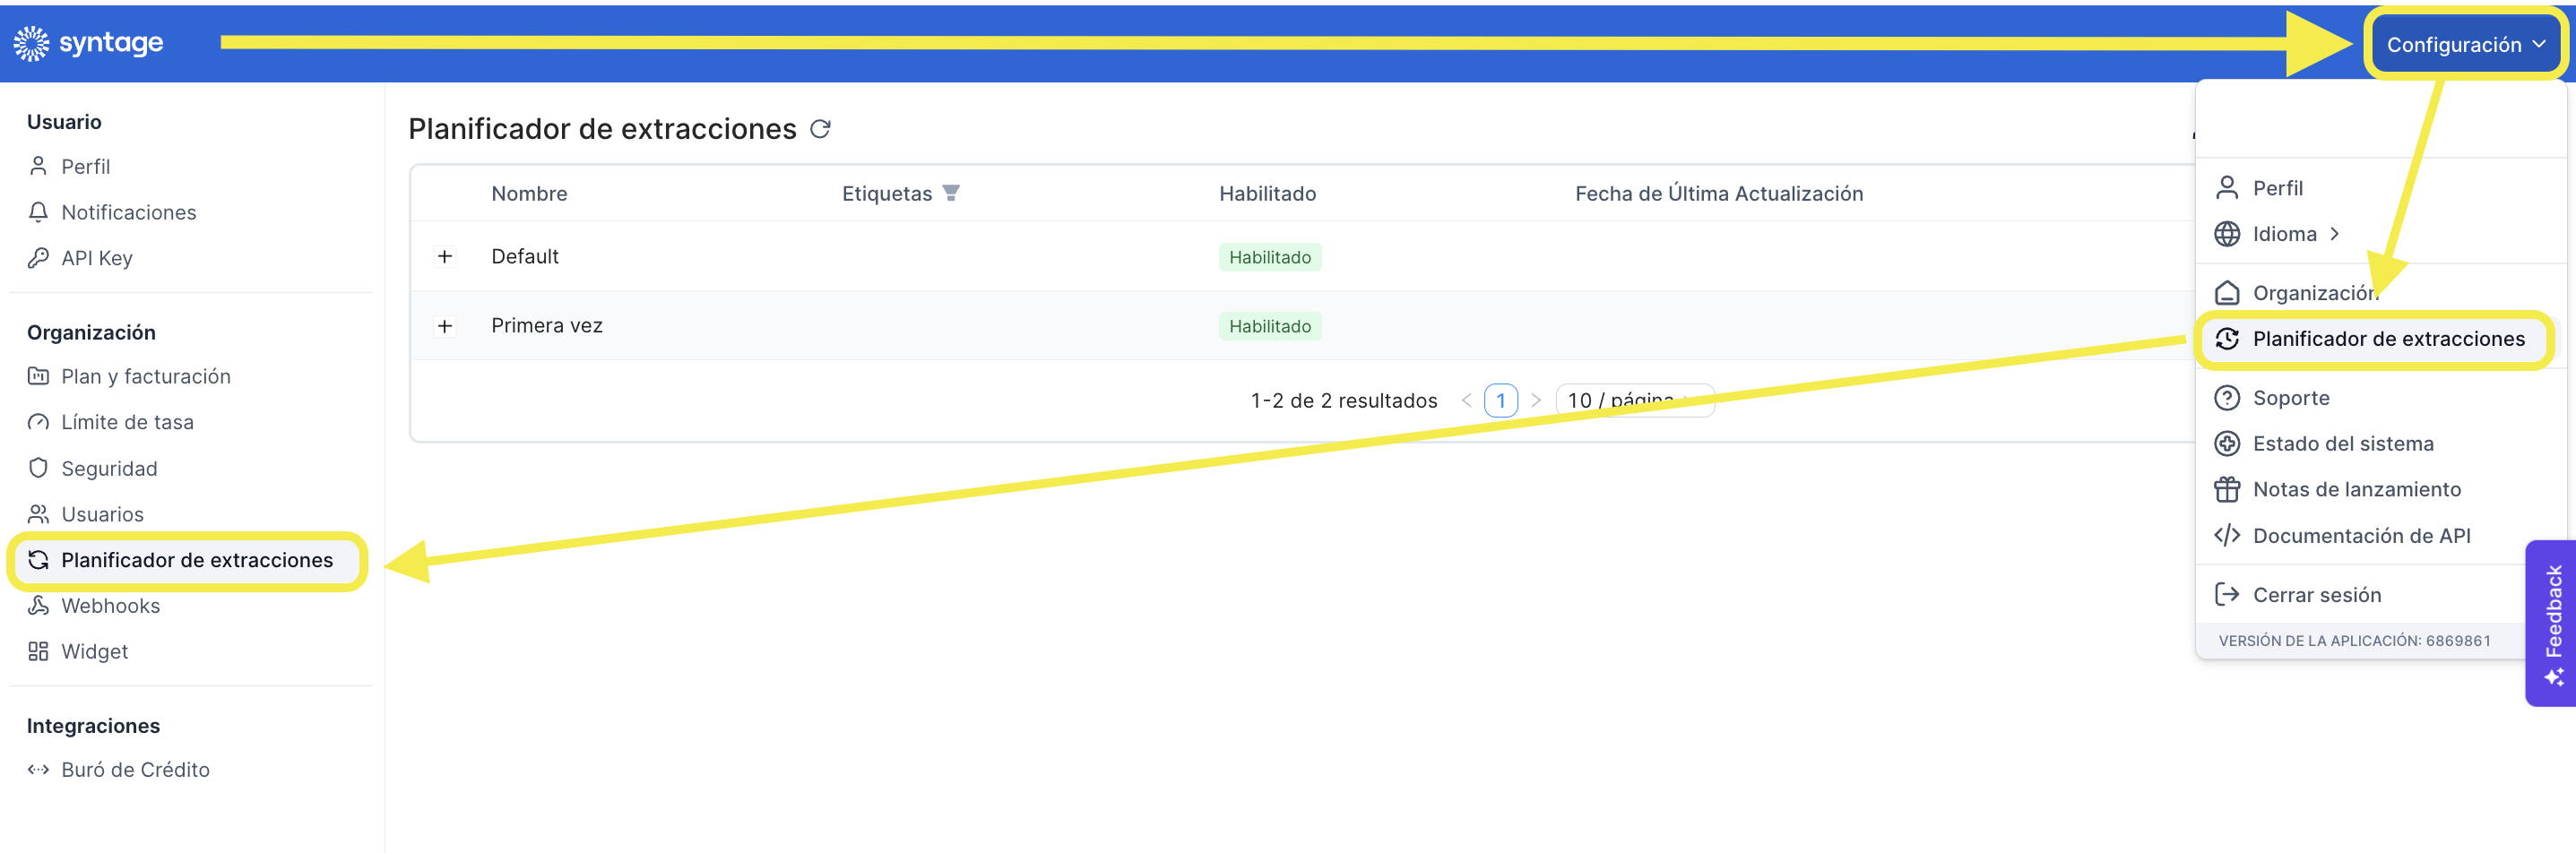Open the Feedback side tab
Viewport: 2576px width, 853px height.
(2553, 623)
